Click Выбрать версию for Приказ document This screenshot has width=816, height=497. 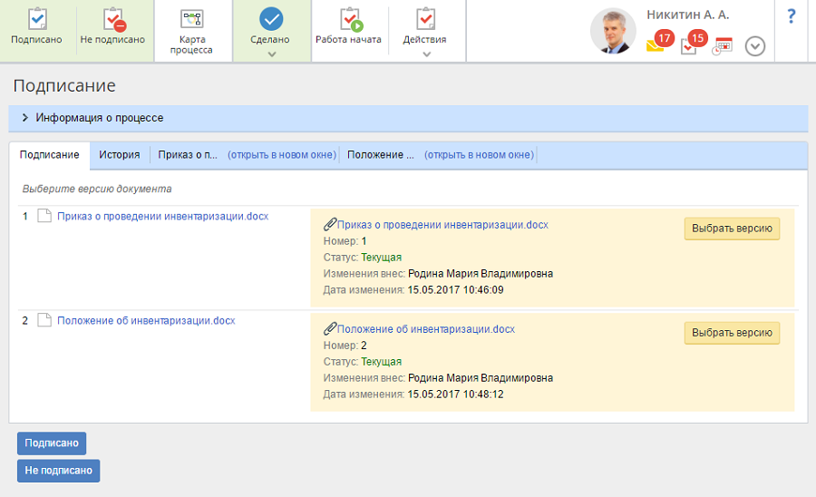pyautogui.click(x=732, y=229)
